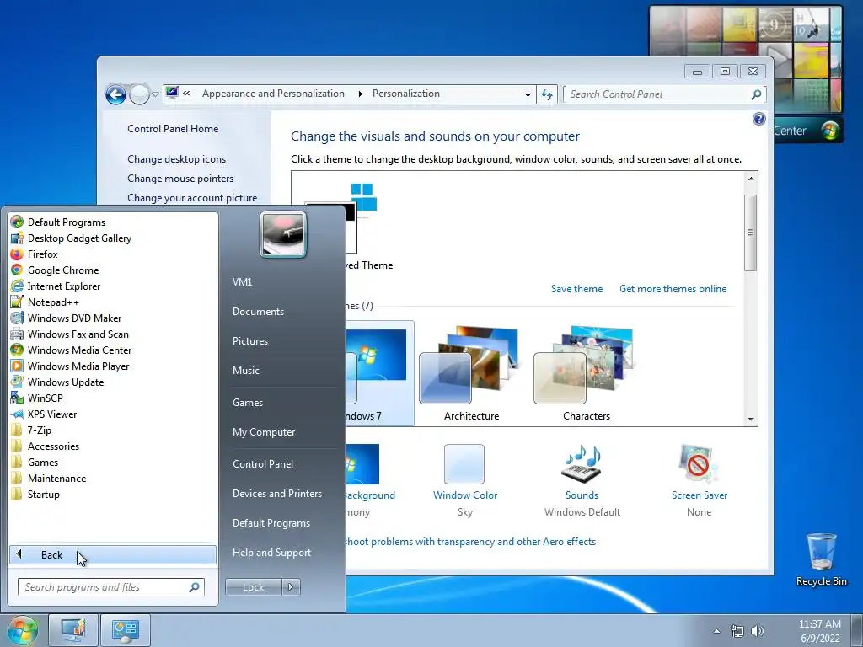Go Back to the pinned programs

(113, 554)
